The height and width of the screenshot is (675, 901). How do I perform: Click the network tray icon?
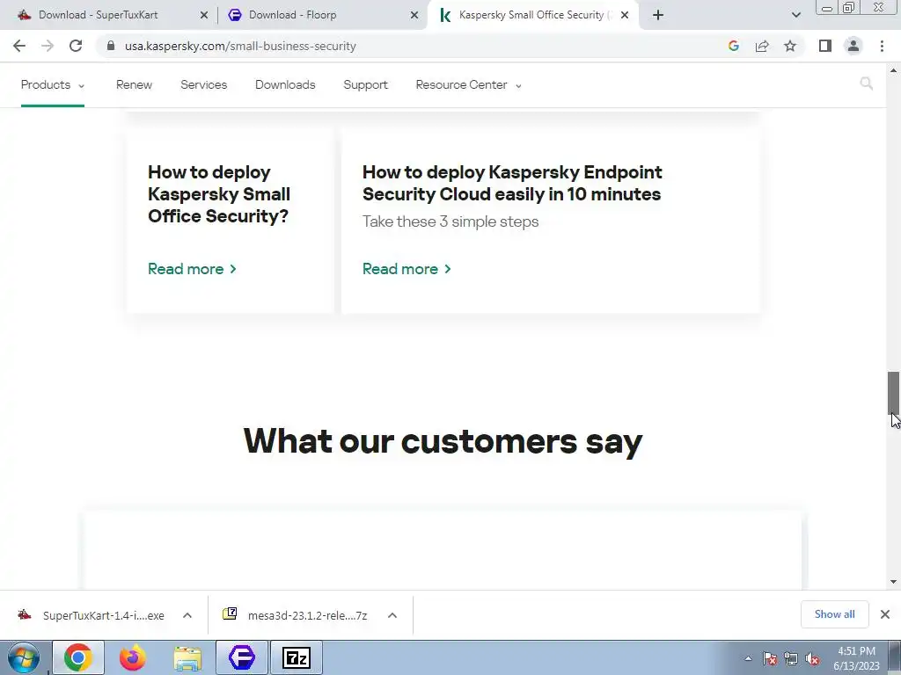791,658
